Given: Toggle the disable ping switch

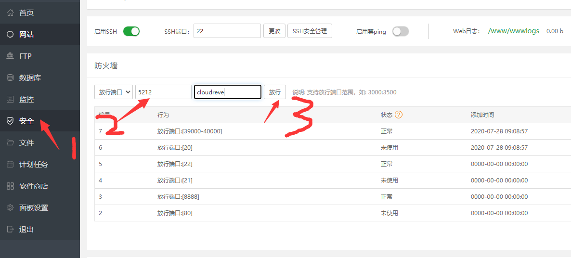Looking at the screenshot, I should pyautogui.click(x=401, y=31).
